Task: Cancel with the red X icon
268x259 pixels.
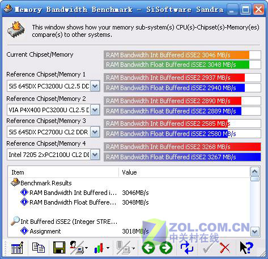Action: [225, 248]
